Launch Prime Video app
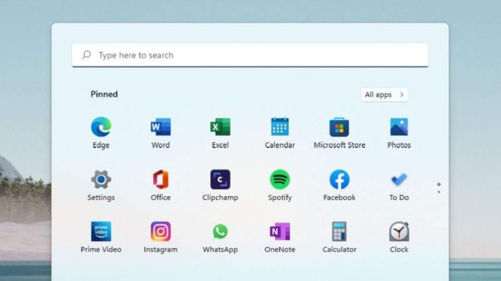This screenshot has height=281, width=501. [x=101, y=232]
